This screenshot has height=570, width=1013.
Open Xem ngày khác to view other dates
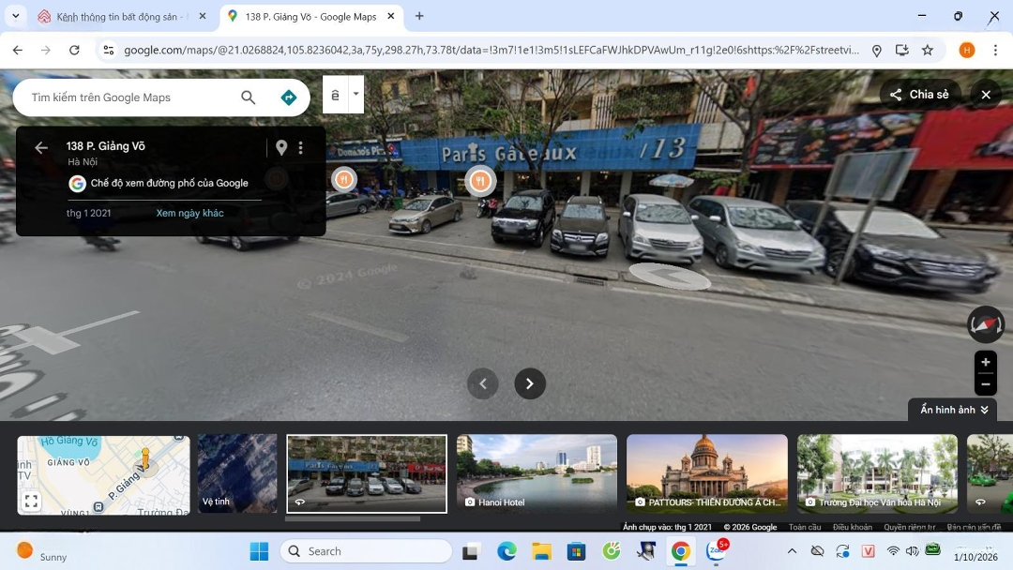[189, 213]
